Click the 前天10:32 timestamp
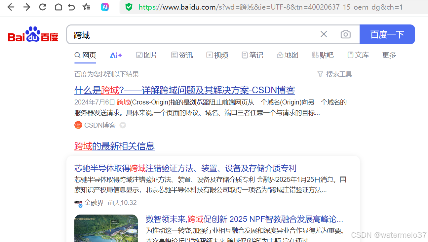This screenshot has height=242, width=428. pyautogui.click(x=122, y=203)
